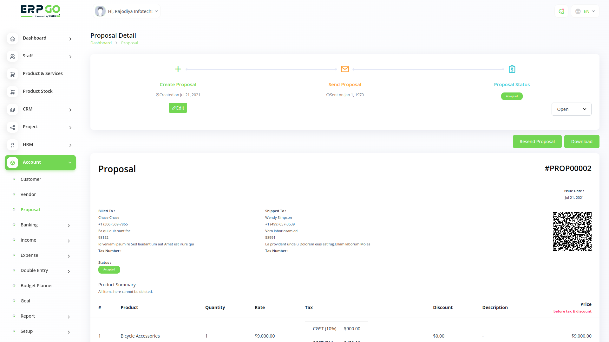Click the Dashboard breadcrumb link
Viewport: 609px width, 342px height.
[x=101, y=43]
